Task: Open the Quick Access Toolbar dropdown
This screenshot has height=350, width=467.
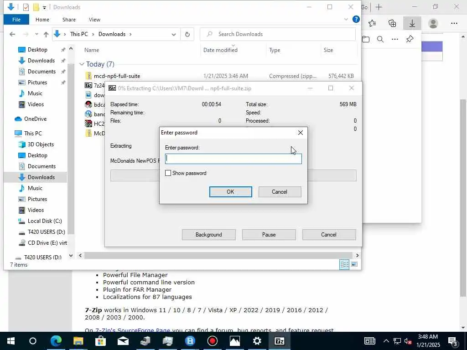Action: pyautogui.click(x=44, y=7)
